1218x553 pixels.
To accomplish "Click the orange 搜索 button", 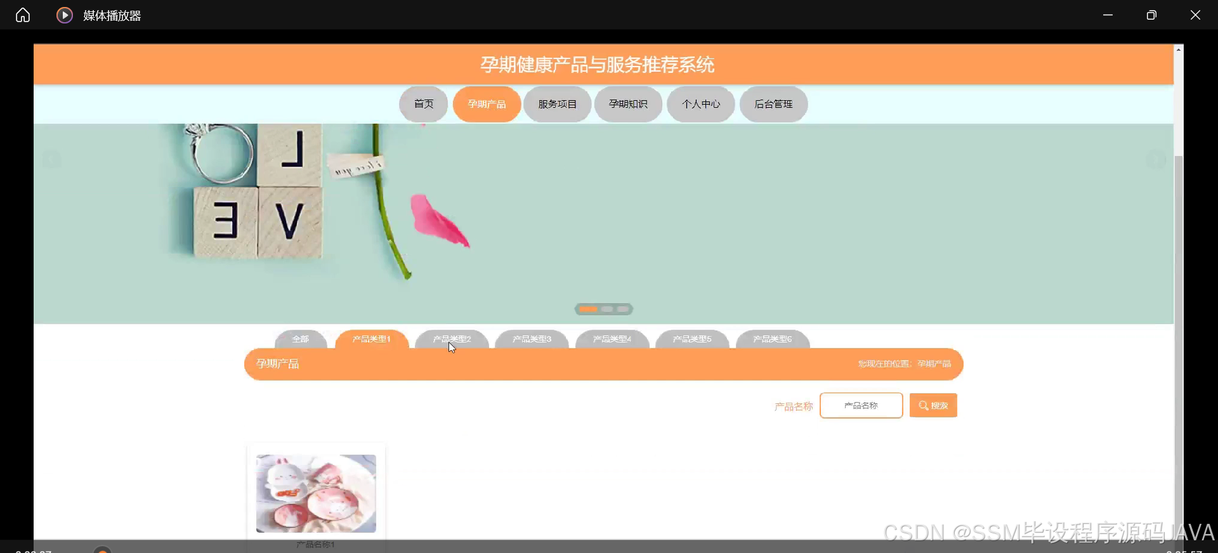I will pos(933,405).
